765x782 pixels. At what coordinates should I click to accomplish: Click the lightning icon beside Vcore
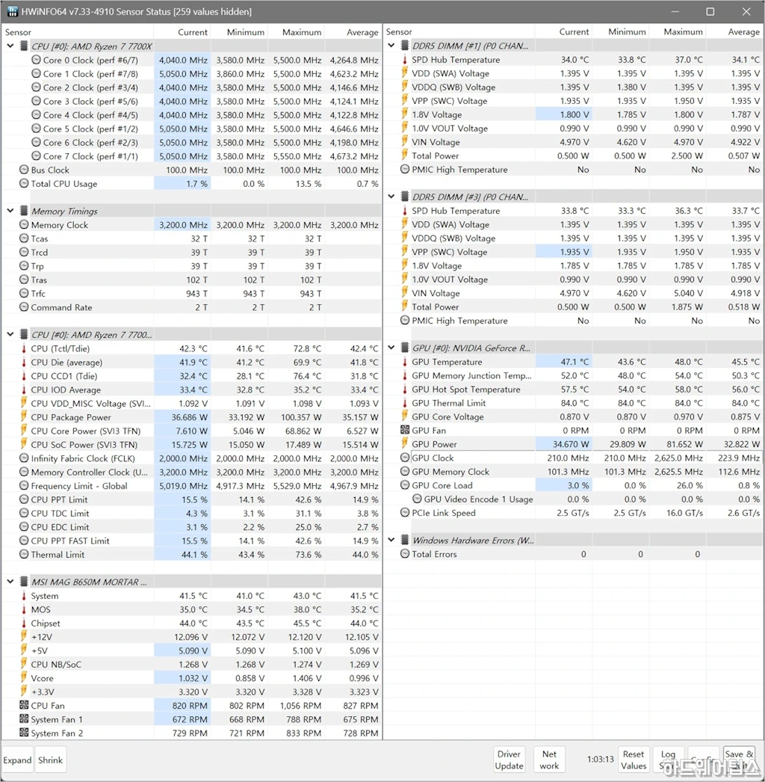[x=24, y=678]
